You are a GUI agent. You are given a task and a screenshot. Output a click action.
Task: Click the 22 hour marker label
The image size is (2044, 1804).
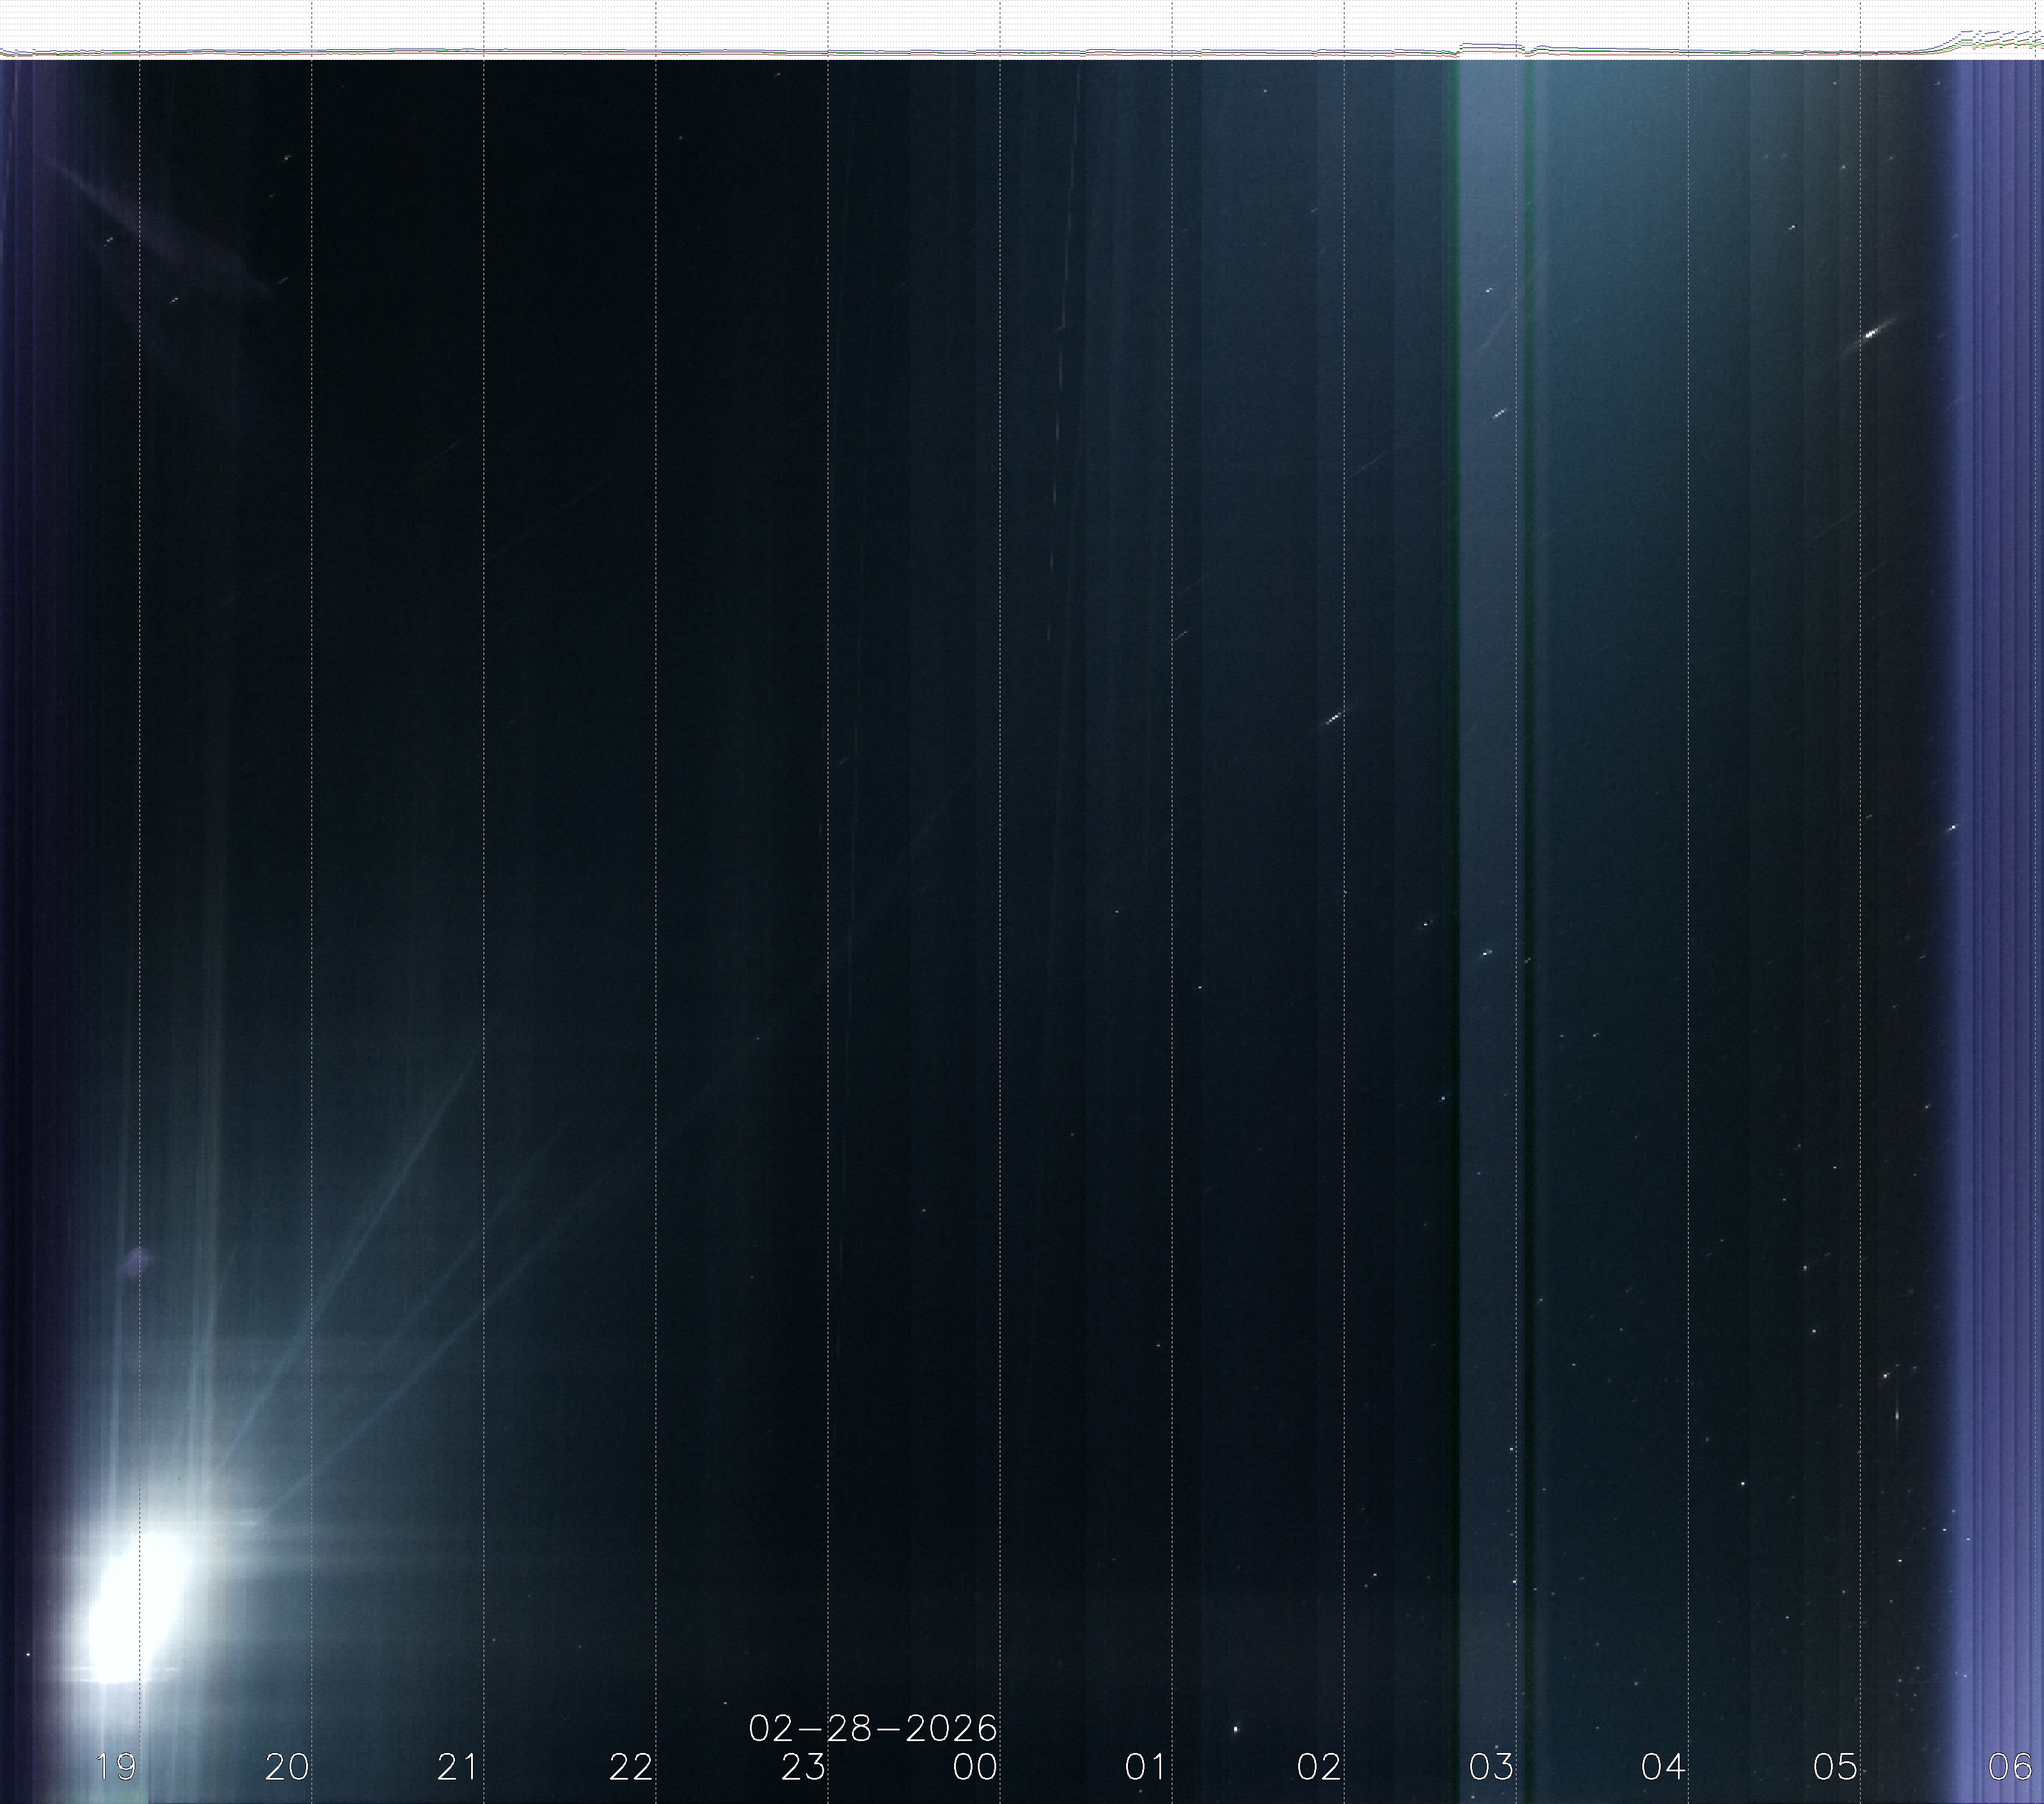631,1767
